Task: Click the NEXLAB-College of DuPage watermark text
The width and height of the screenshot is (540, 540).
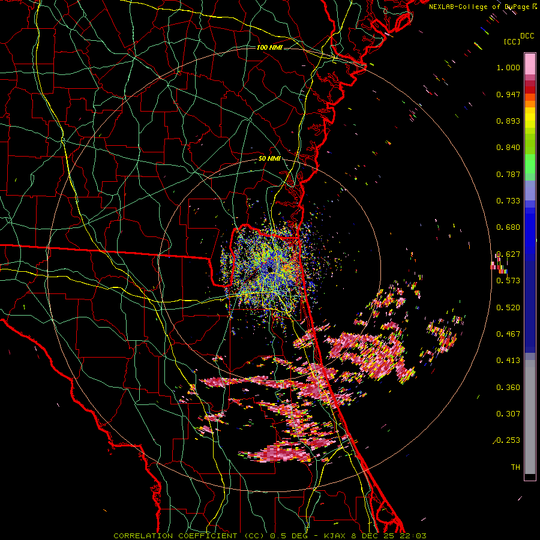Action: (x=483, y=7)
